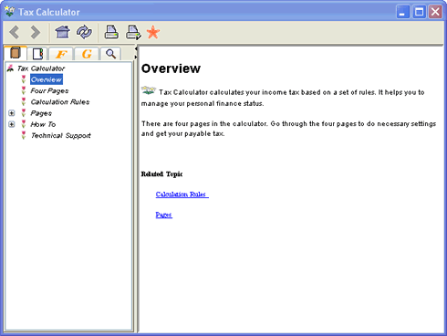Expand the Pages tree node
This screenshot has height=336, width=447.
pyautogui.click(x=12, y=113)
